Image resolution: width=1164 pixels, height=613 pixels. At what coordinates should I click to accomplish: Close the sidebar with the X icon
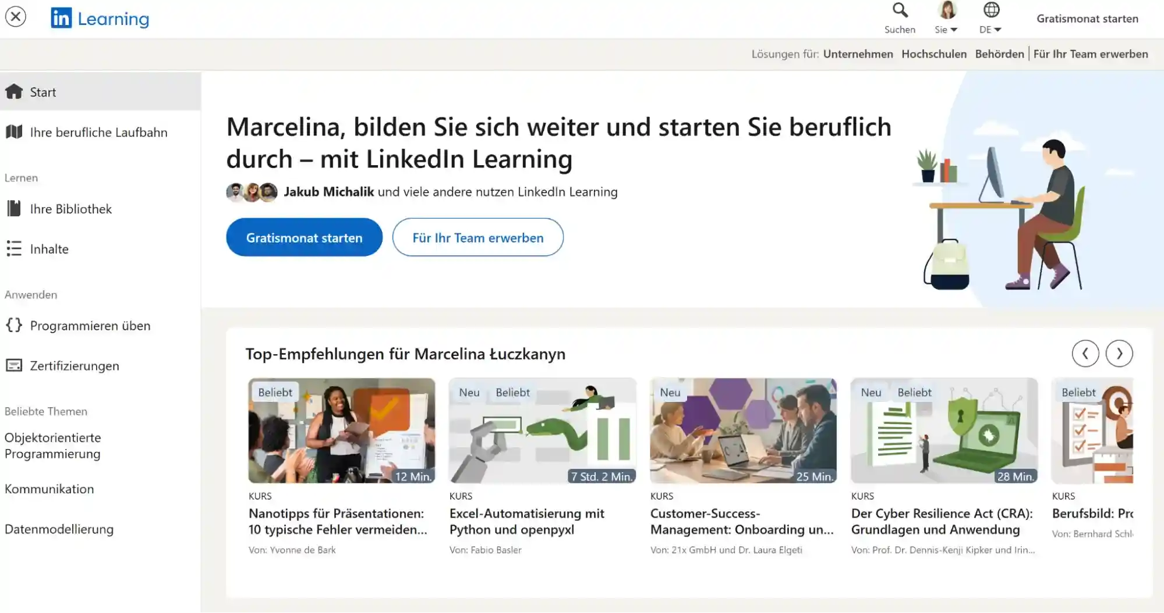click(16, 16)
